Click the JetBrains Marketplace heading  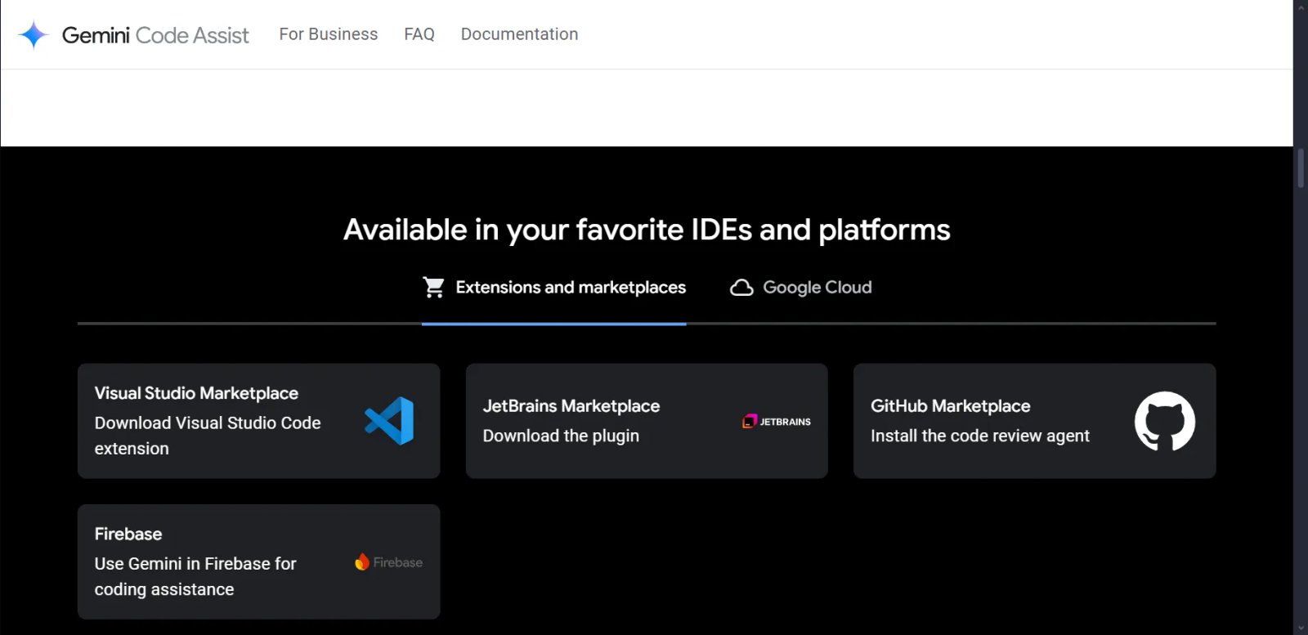571,406
